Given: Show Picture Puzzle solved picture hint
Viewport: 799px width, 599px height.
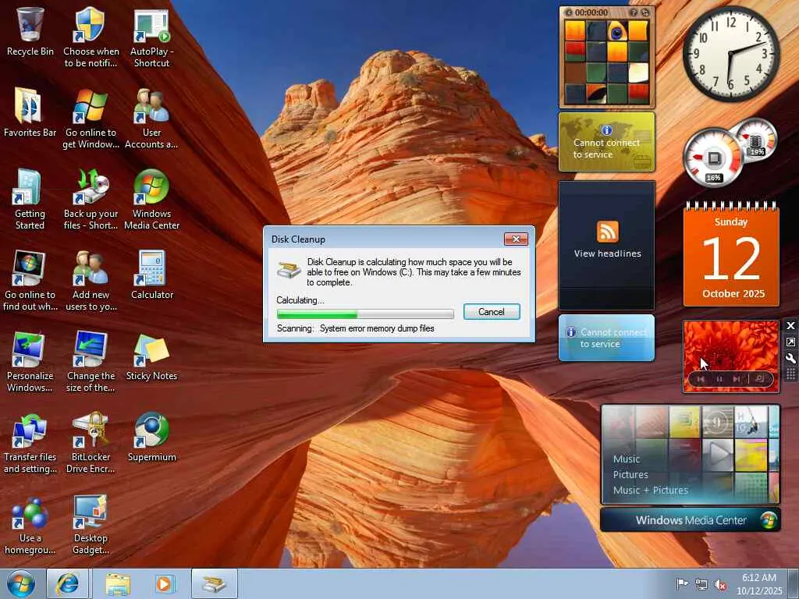Looking at the screenshot, I should tap(634, 12).
